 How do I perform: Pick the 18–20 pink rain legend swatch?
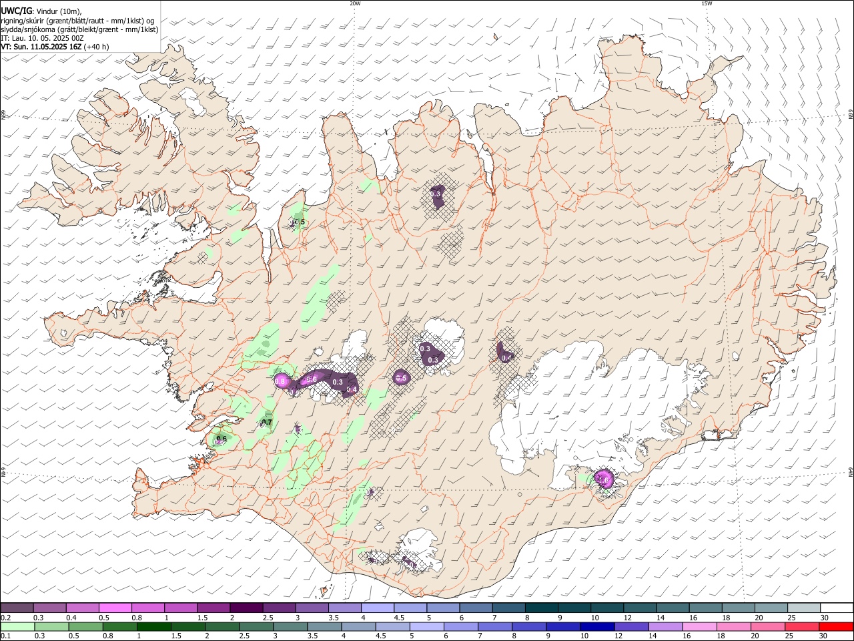click(735, 626)
